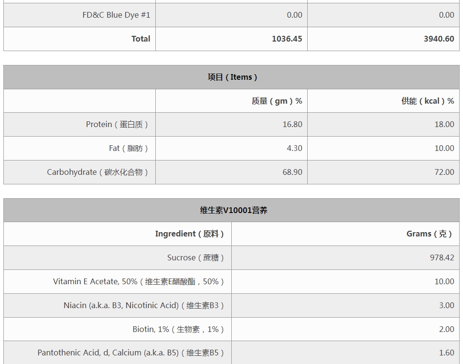Image resolution: width=463 pixels, height=364 pixels.
Task: Select the Pantothenic Acid (维生素B5) row
Action: coord(231,353)
